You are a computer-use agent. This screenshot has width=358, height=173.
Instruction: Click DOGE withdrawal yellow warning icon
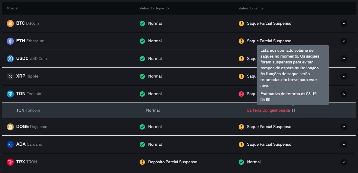[241, 127]
